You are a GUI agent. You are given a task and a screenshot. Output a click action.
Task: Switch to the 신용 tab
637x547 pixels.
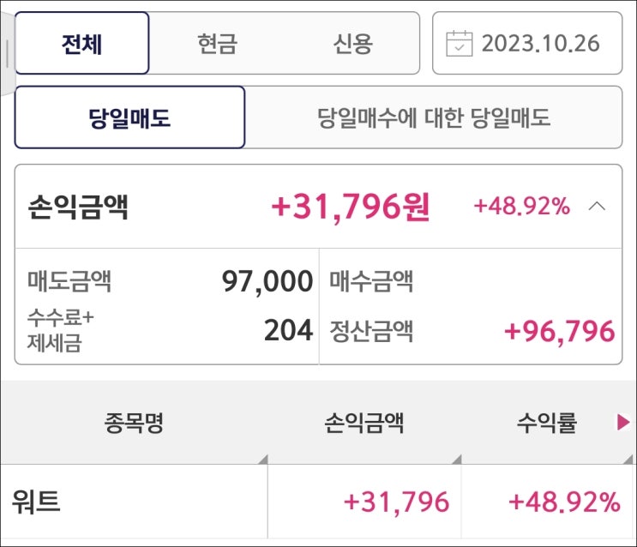point(352,43)
